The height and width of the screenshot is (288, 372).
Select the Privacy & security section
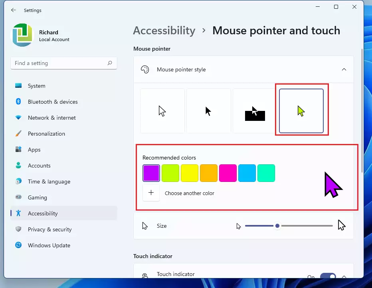click(49, 229)
